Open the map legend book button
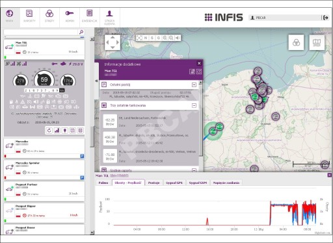The image size is (333, 243). (x=317, y=42)
